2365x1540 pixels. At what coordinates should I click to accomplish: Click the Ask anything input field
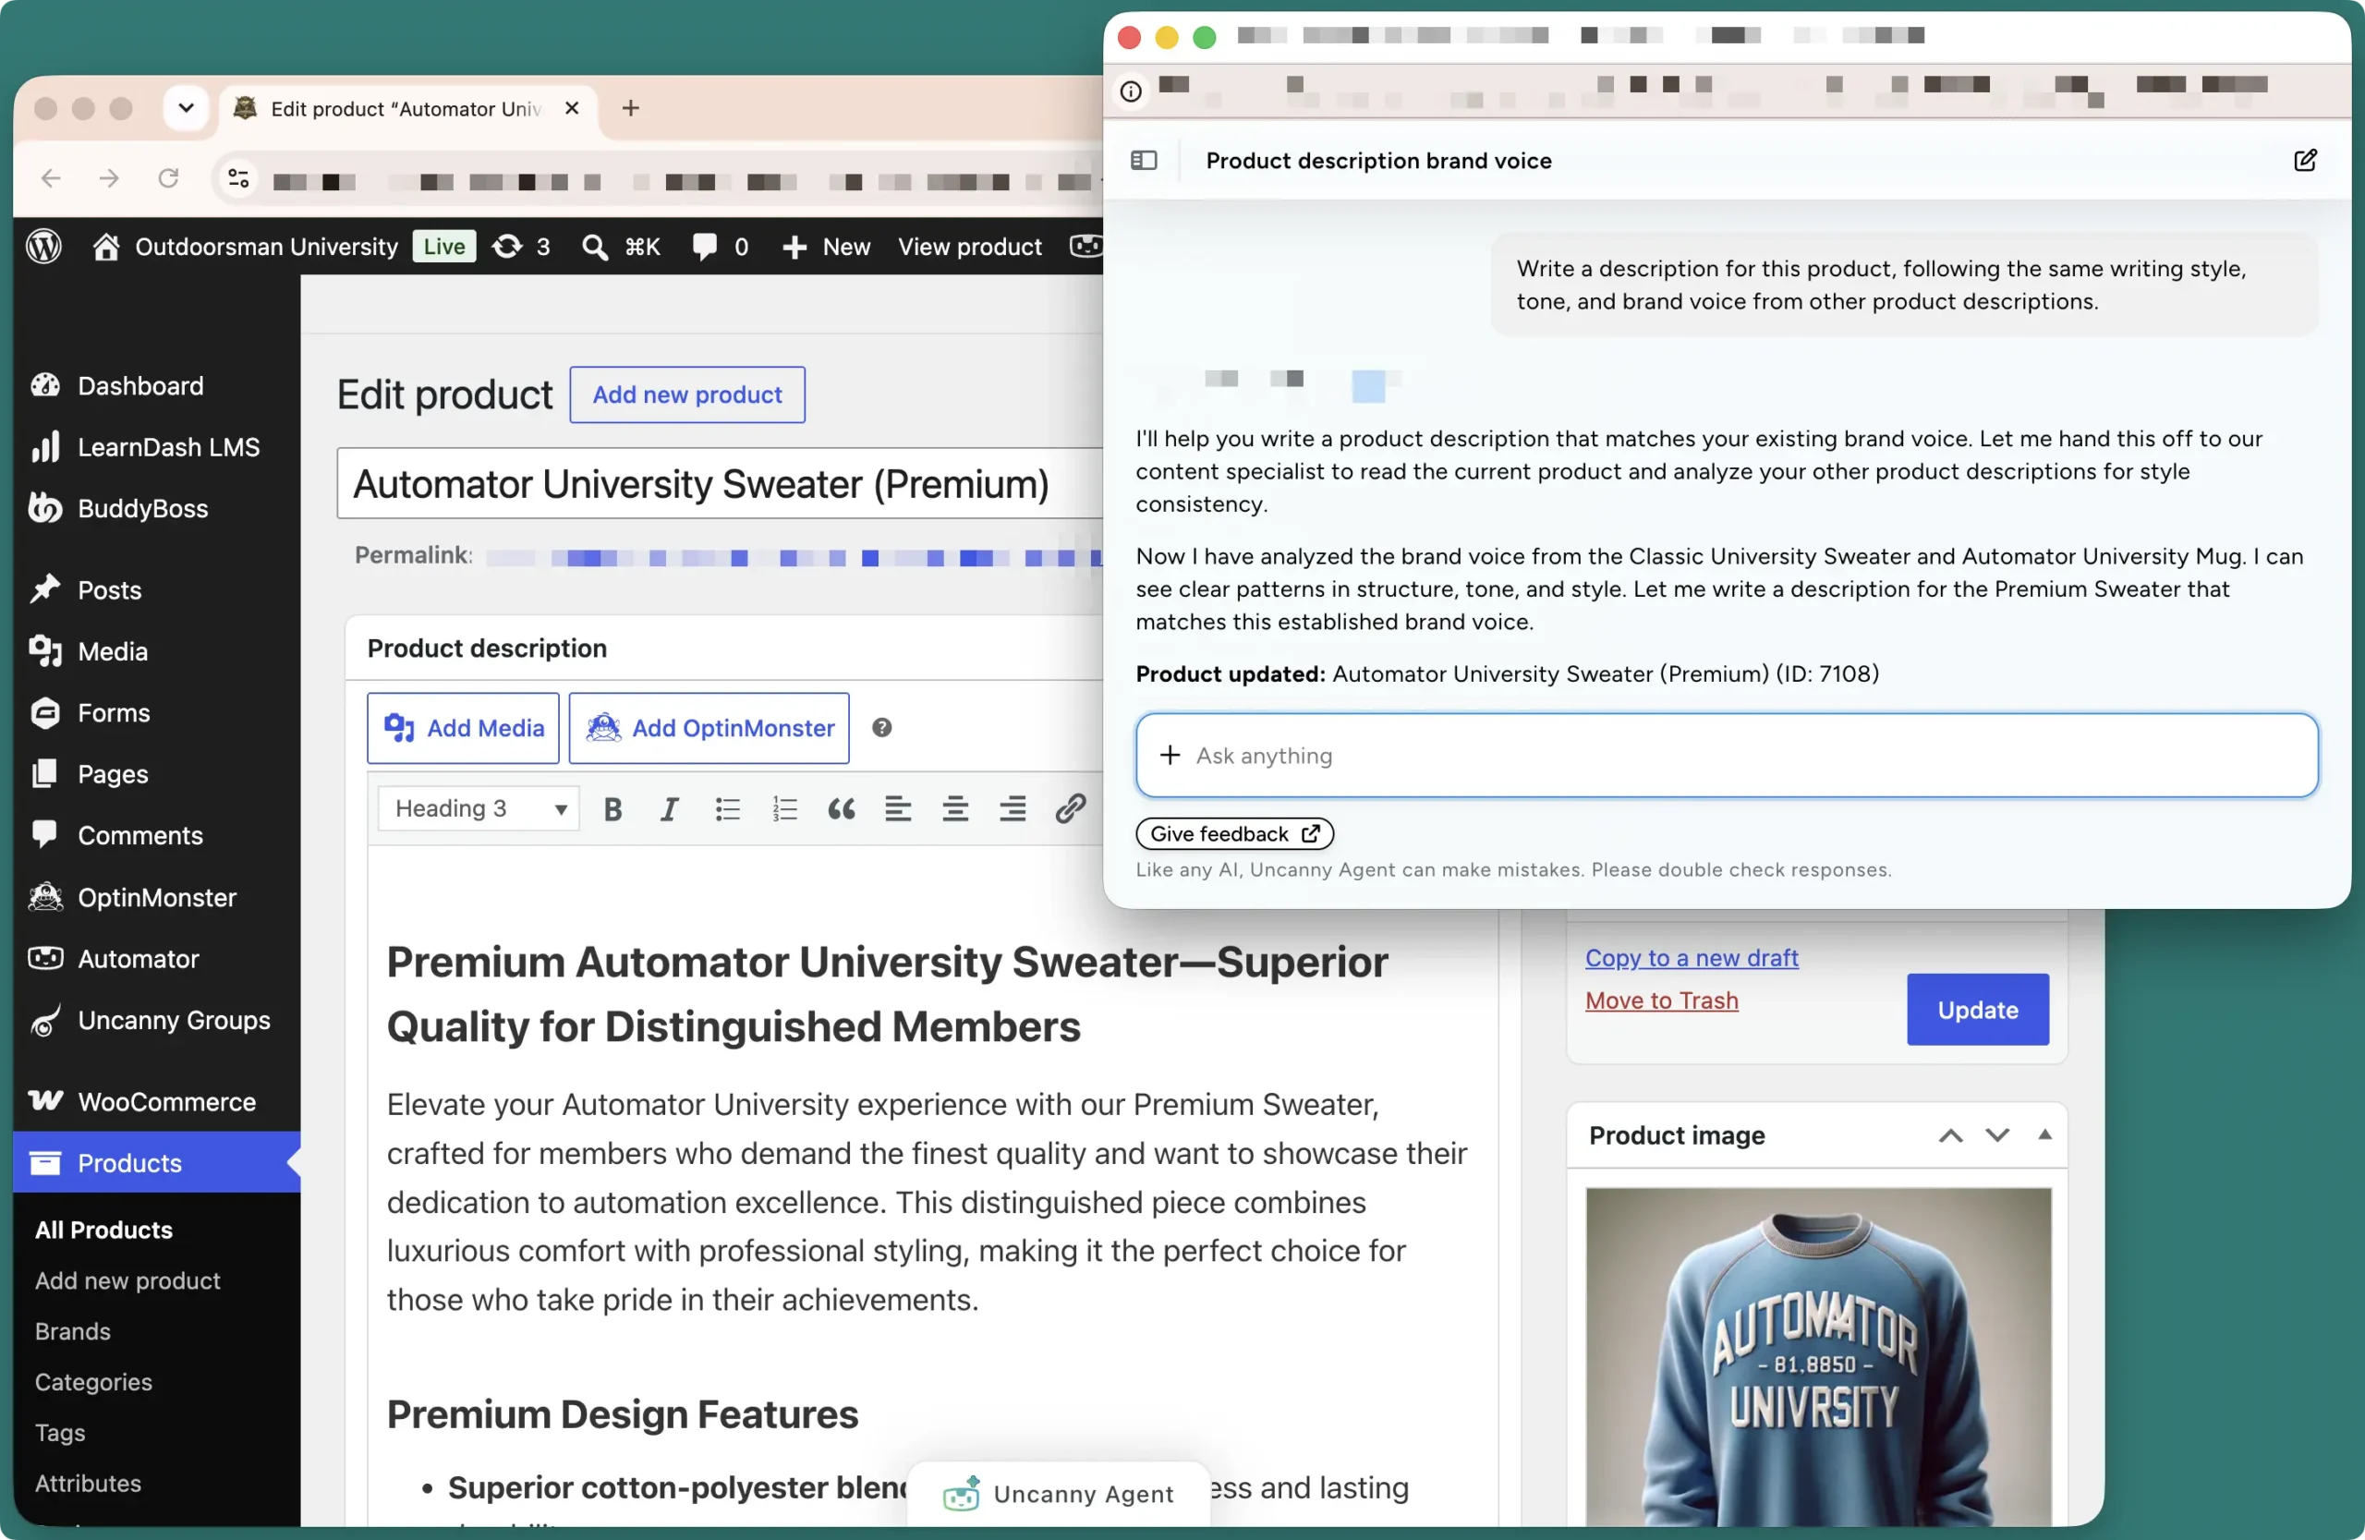click(1727, 756)
